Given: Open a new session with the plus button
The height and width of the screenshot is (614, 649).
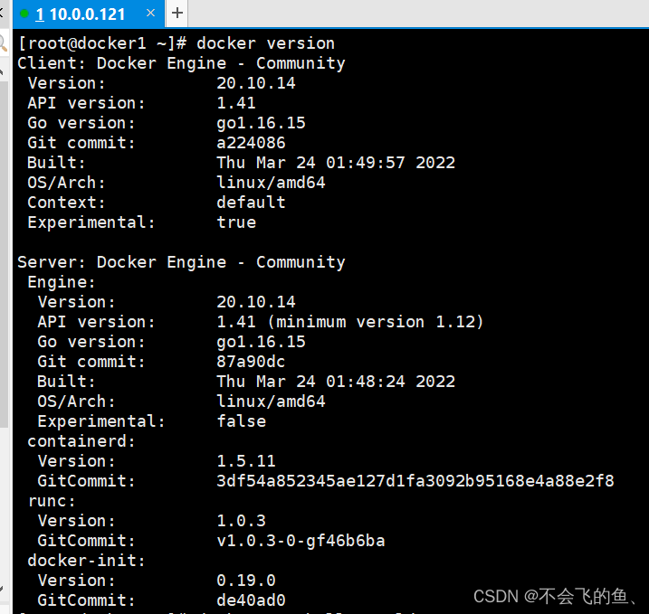Looking at the screenshot, I should (x=177, y=14).
